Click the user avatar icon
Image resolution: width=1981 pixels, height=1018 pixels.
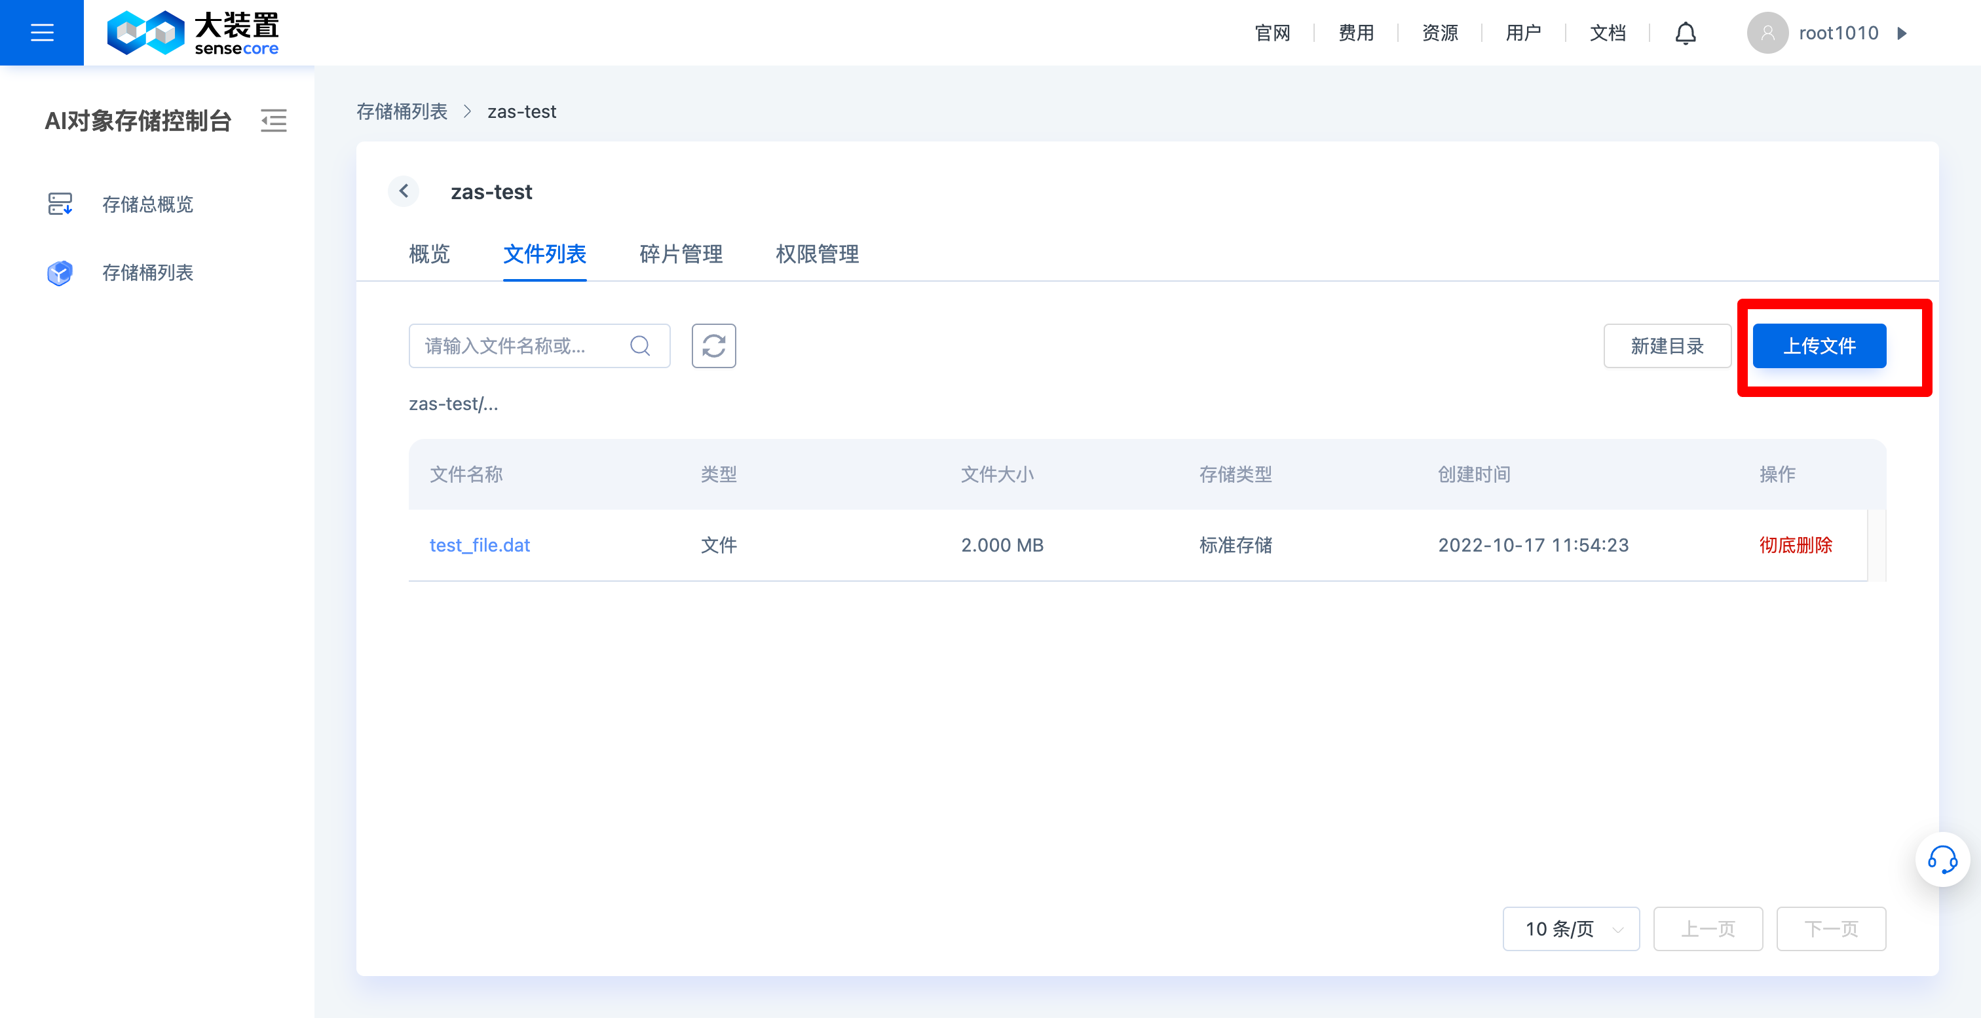tap(1767, 33)
